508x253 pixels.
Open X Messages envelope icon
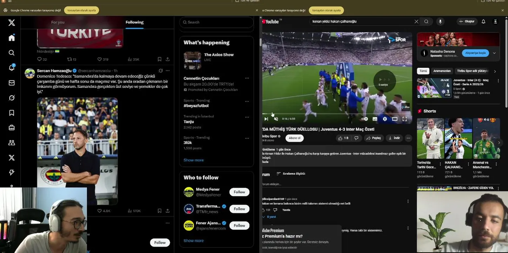coord(12,83)
